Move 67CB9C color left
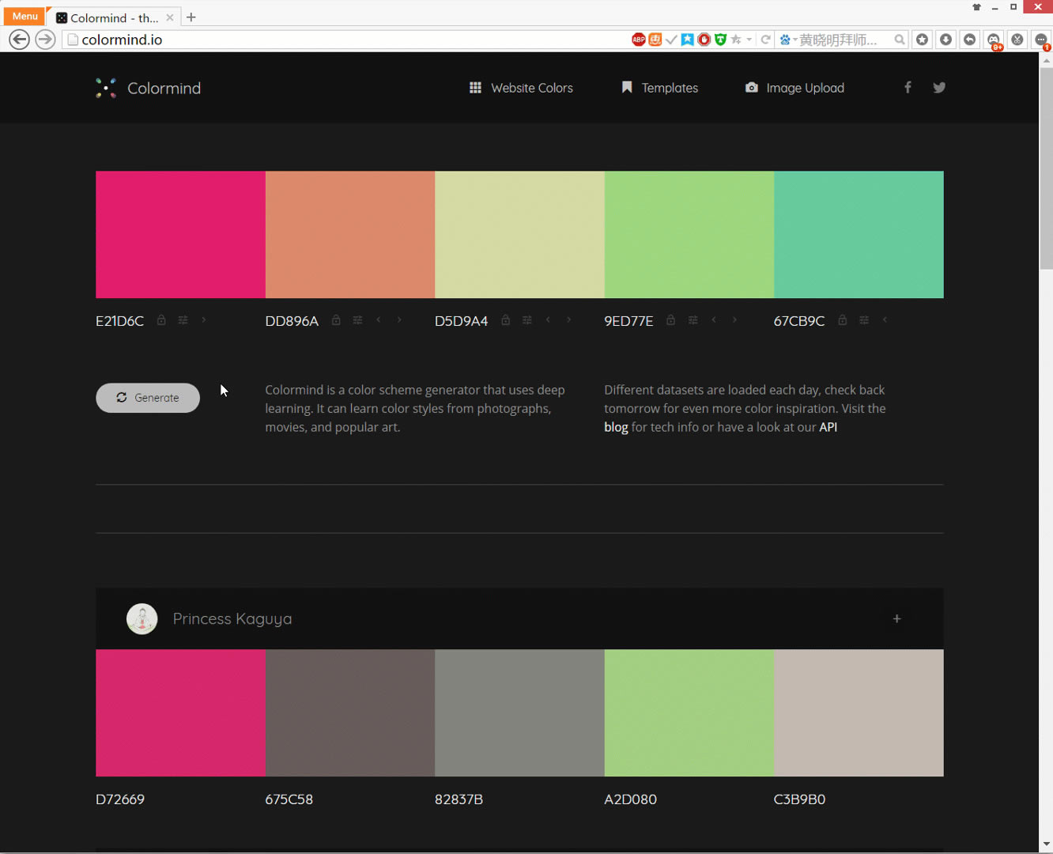The height and width of the screenshot is (854, 1053). pyautogui.click(x=885, y=320)
